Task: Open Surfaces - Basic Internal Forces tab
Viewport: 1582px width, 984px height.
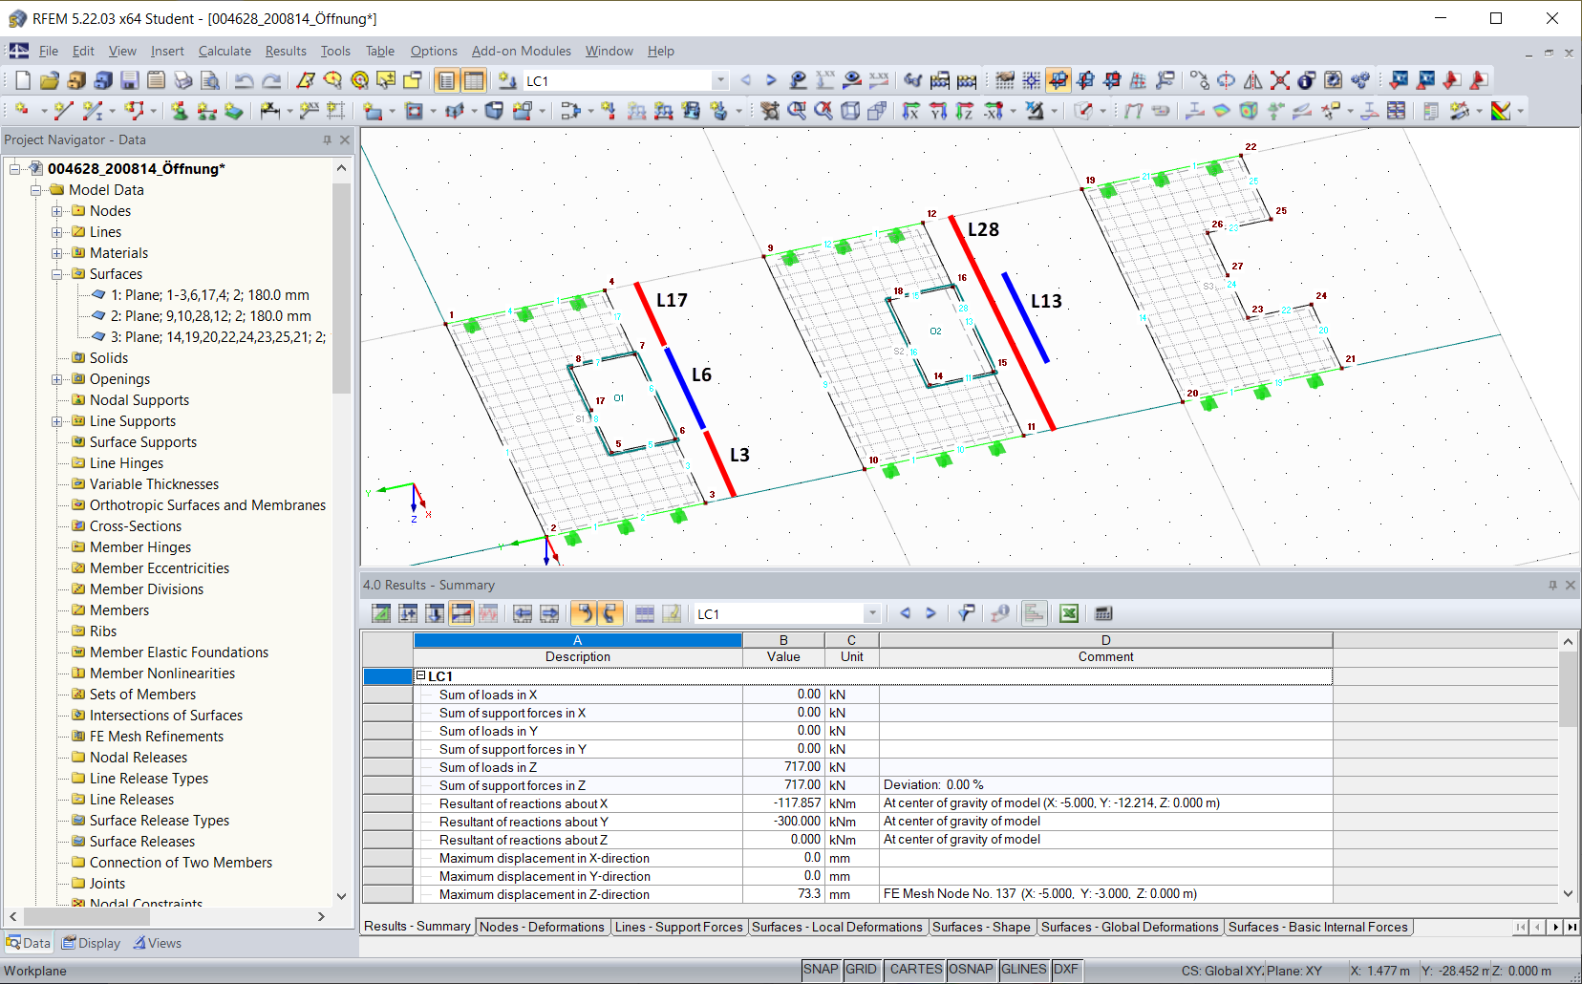Action: click(x=1317, y=927)
